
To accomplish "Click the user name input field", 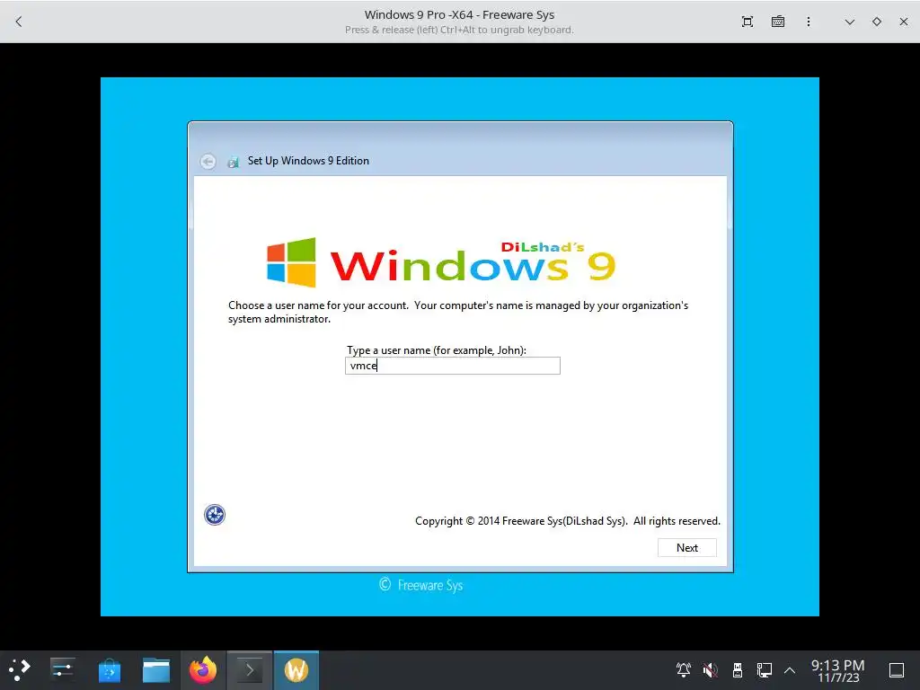I will 453,366.
